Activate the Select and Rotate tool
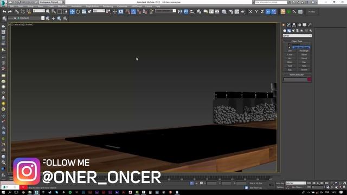 tap(78, 11)
